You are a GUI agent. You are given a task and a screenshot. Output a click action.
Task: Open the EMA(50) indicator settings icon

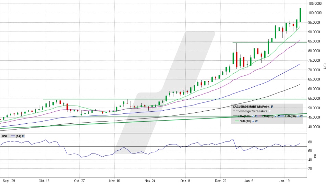(301, 116)
